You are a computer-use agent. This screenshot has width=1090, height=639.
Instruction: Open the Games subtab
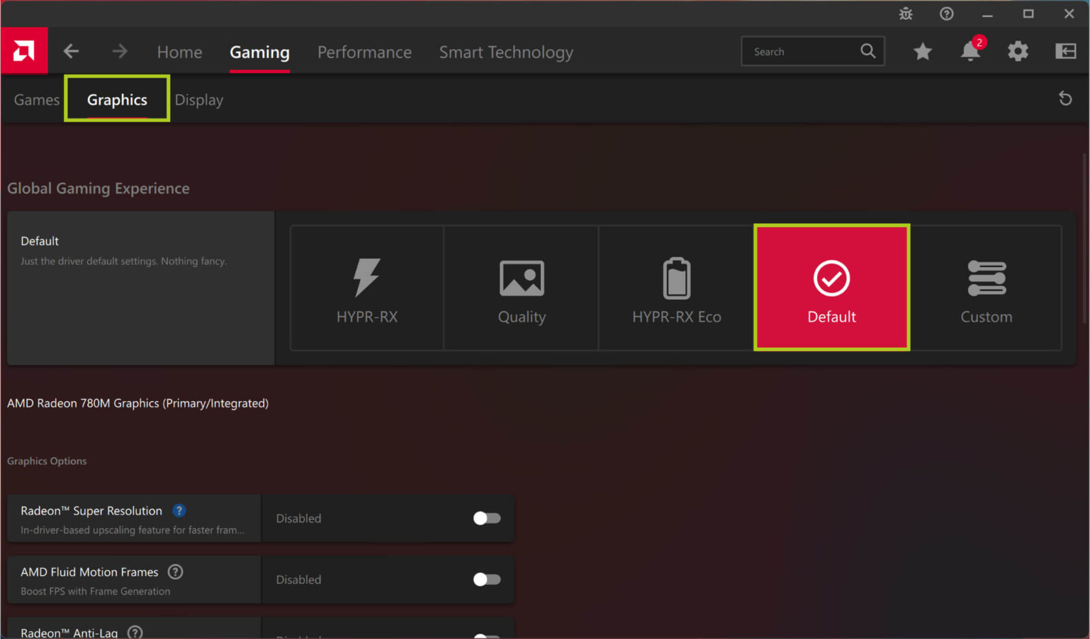(x=36, y=99)
